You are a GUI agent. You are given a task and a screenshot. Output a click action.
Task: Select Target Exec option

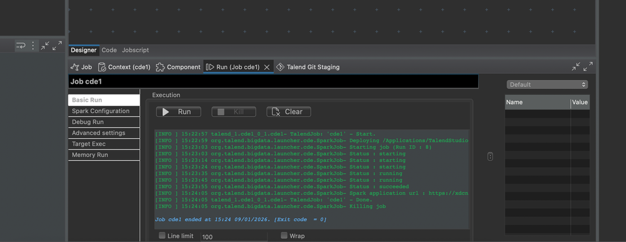point(104,144)
